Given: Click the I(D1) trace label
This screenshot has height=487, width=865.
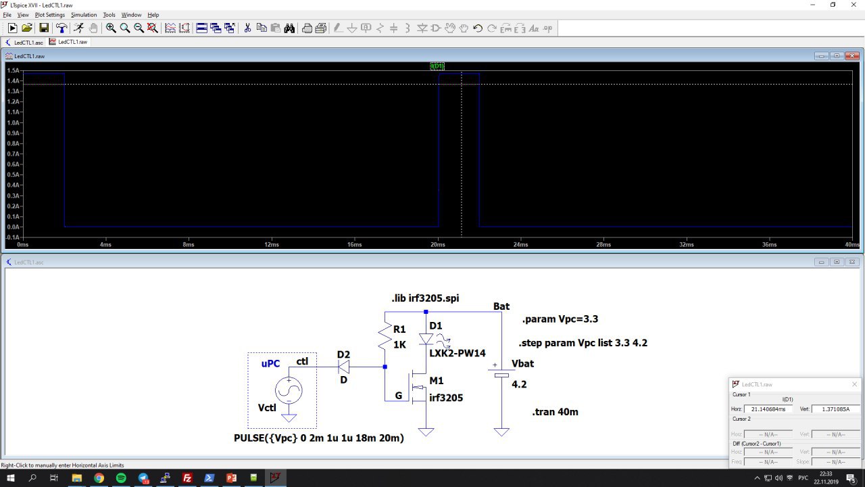Looking at the screenshot, I should click(437, 66).
